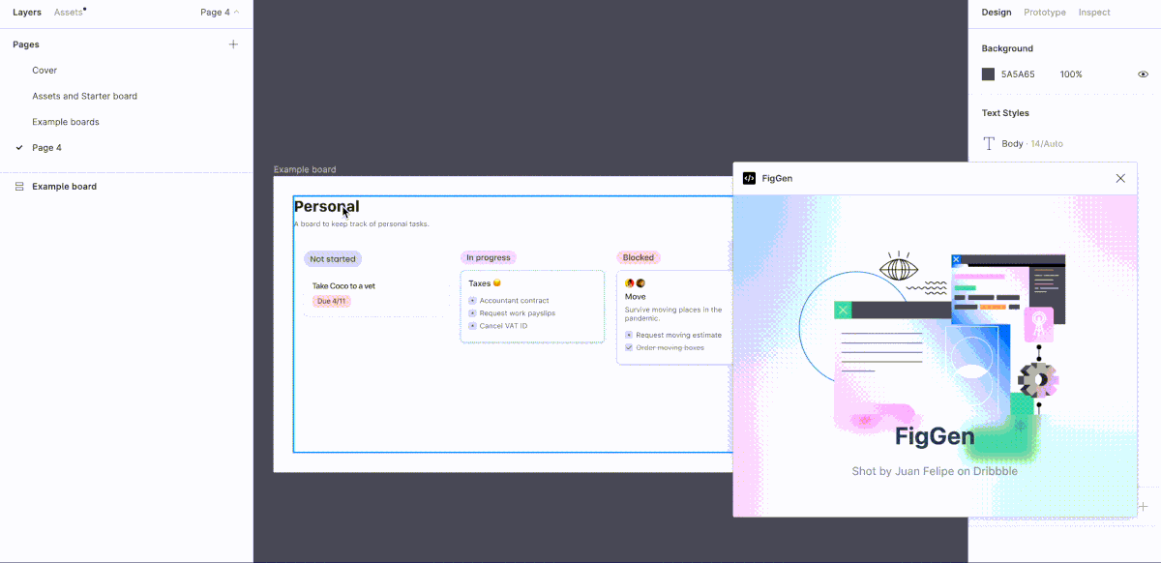Image resolution: width=1161 pixels, height=563 pixels.
Task: Switch to the Layers tab
Action: click(x=27, y=13)
